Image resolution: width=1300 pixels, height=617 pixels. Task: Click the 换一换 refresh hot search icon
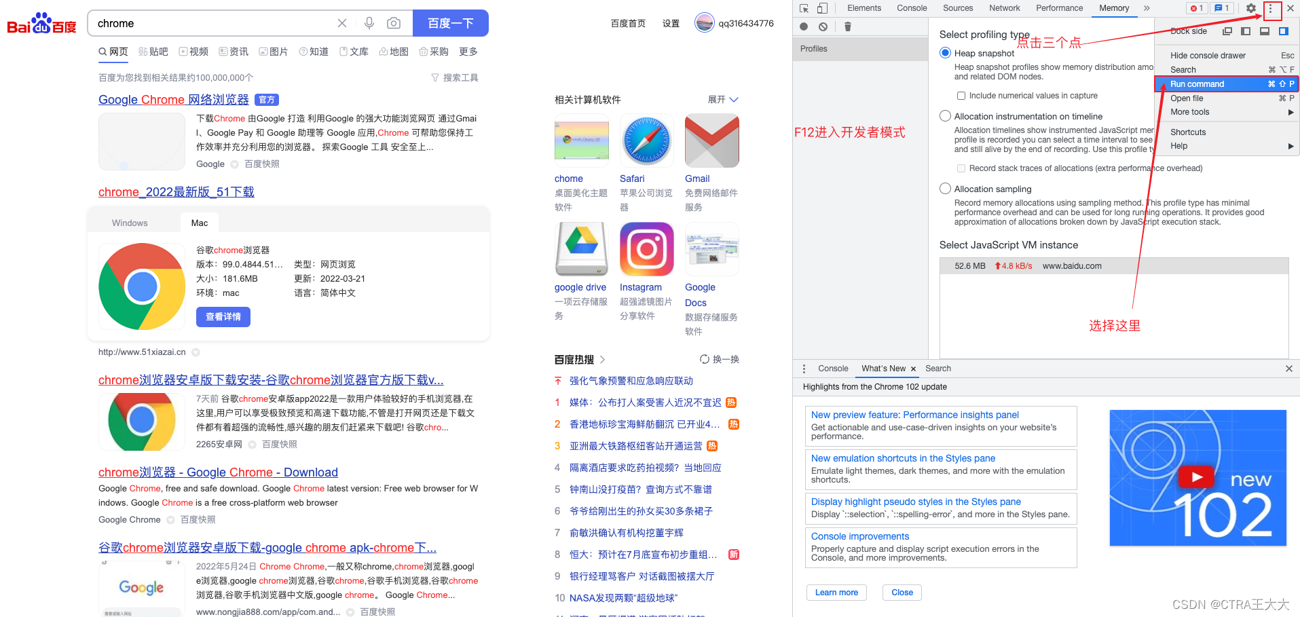click(705, 359)
